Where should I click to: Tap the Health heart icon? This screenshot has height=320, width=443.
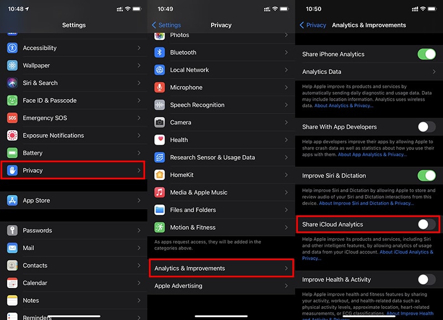click(x=159, y=140)
